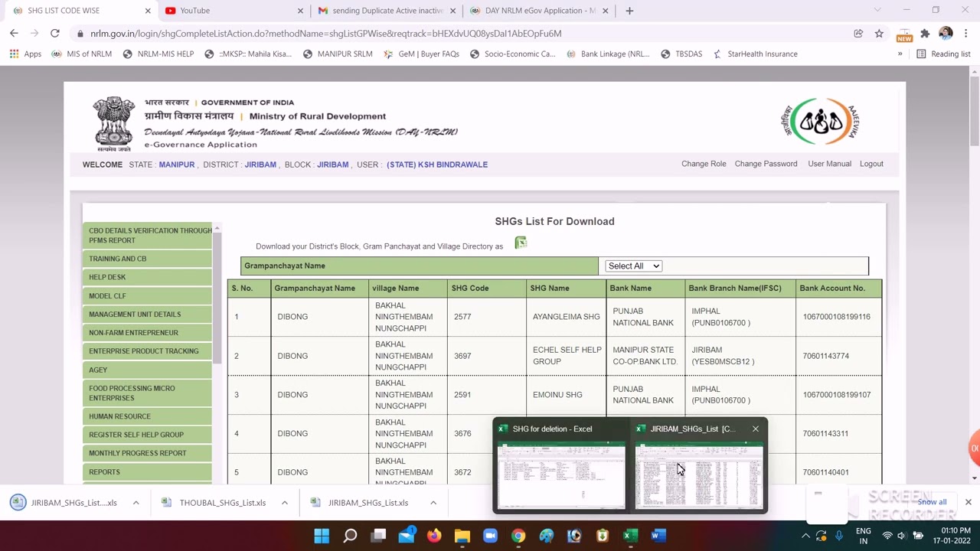This screenshot has height=551, width=980.
Task: Open the Chrome profile avatar
Action: pyautogui.click(x=946, y=34)
